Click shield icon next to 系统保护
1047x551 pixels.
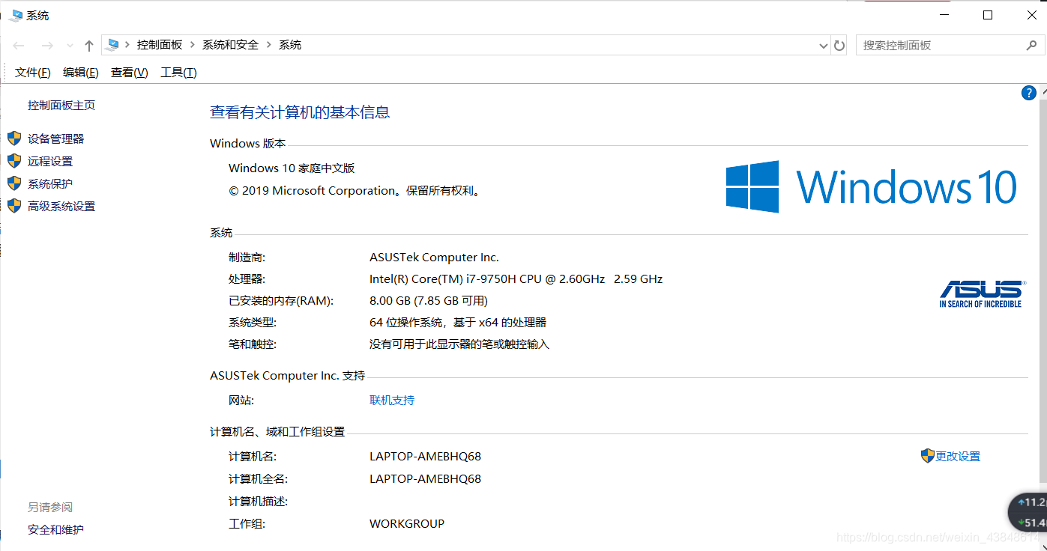click(14, 183)
